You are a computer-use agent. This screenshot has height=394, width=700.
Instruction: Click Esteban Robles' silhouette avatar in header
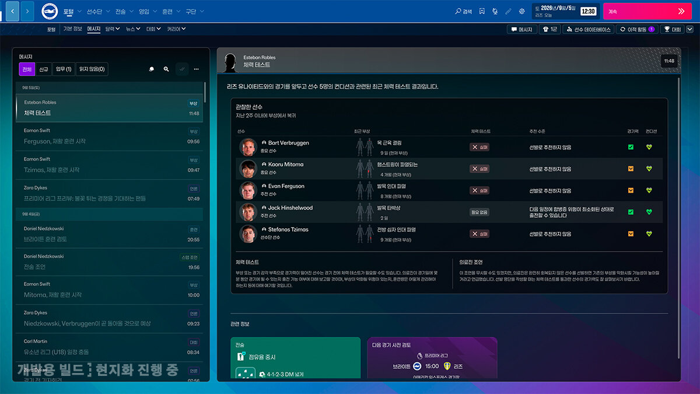231,61
